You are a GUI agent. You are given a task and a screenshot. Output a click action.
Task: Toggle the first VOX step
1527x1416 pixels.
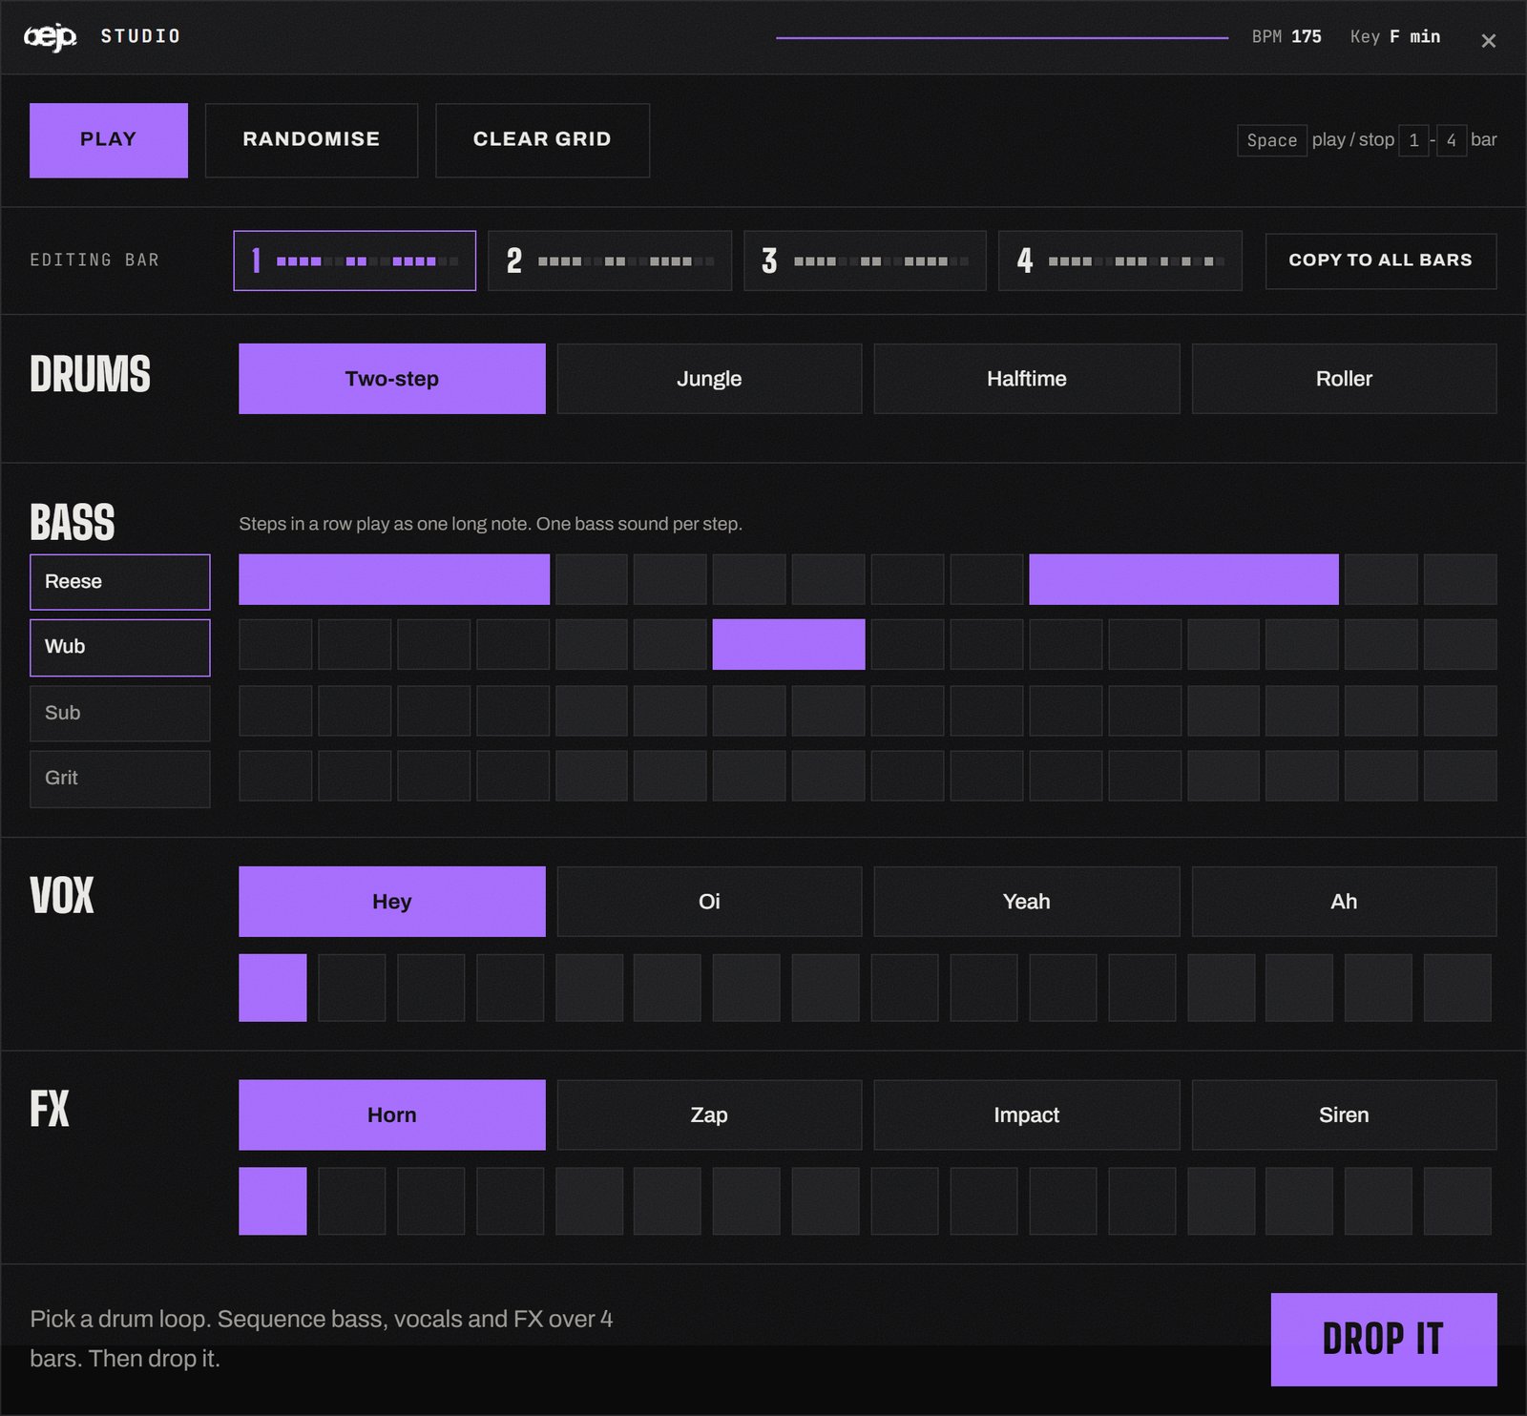click(273, 988)
